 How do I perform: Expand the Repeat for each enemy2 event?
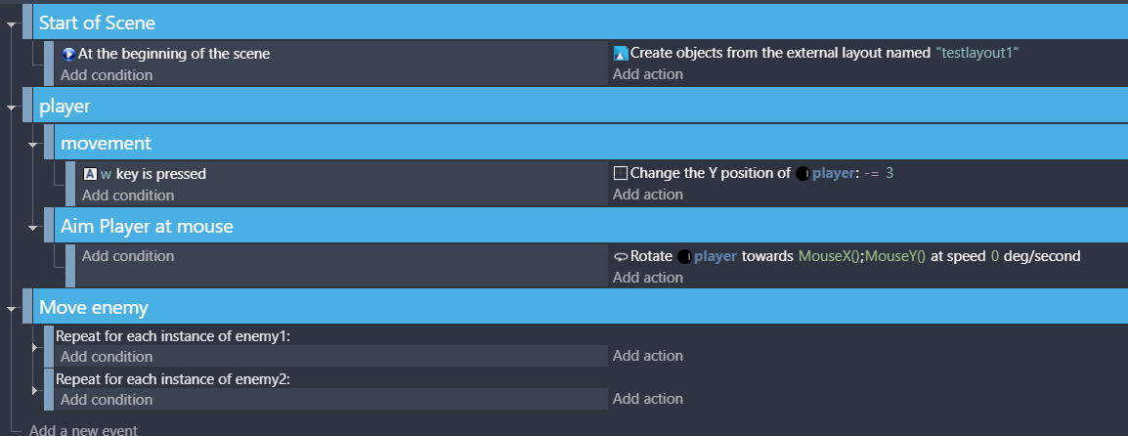[x=36, y=389]
